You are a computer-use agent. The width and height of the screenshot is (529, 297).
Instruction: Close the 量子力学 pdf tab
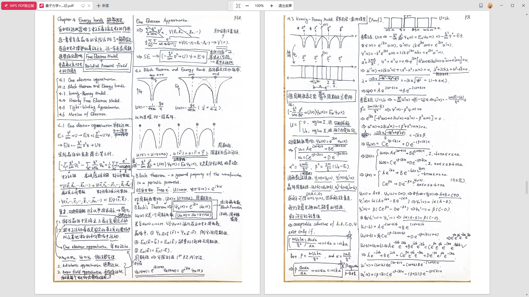click(x=89, y=5)
